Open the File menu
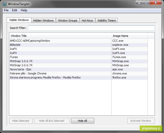The image size is (164, 133). pyautogui.click(x=6, y=10)
